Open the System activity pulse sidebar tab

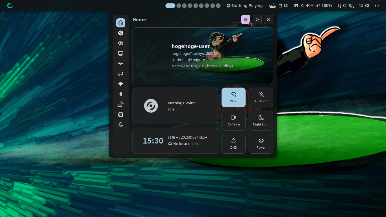pos(121,64)
